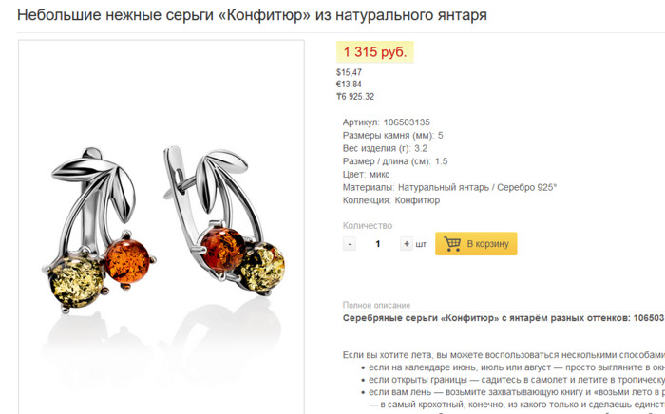Click the "Конфитюр" collection value

point(417,200)
